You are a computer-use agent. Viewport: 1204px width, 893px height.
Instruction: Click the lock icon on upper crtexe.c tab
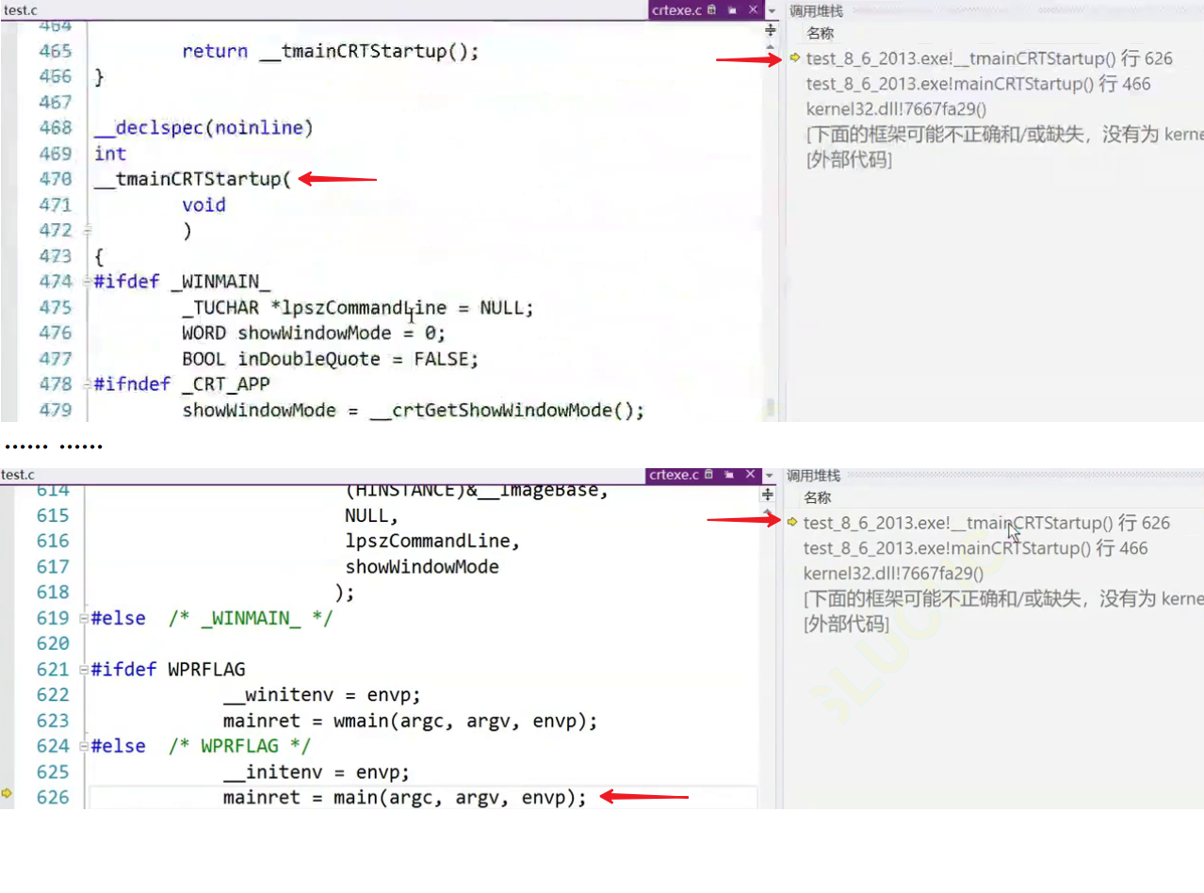tap(711, 10)
